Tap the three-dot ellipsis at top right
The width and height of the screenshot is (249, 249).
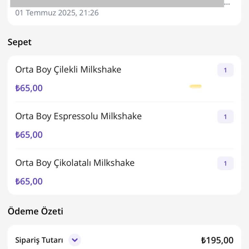tap(227, 4)
